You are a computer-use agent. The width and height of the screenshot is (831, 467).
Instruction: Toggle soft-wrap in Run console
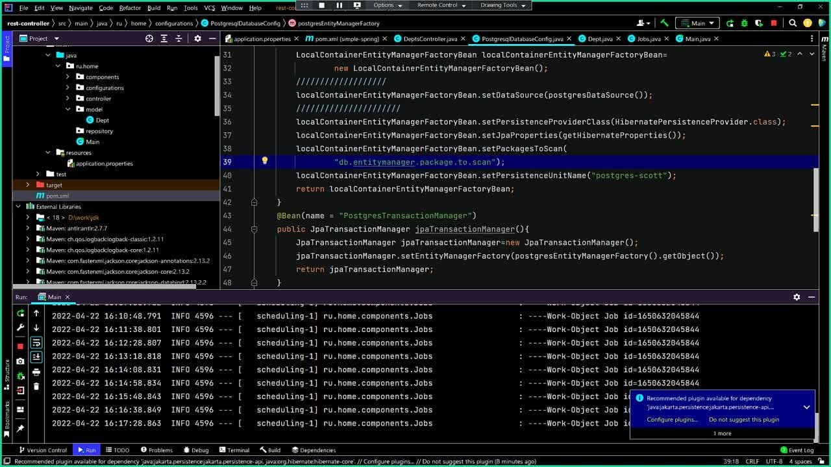click(36, 342)
